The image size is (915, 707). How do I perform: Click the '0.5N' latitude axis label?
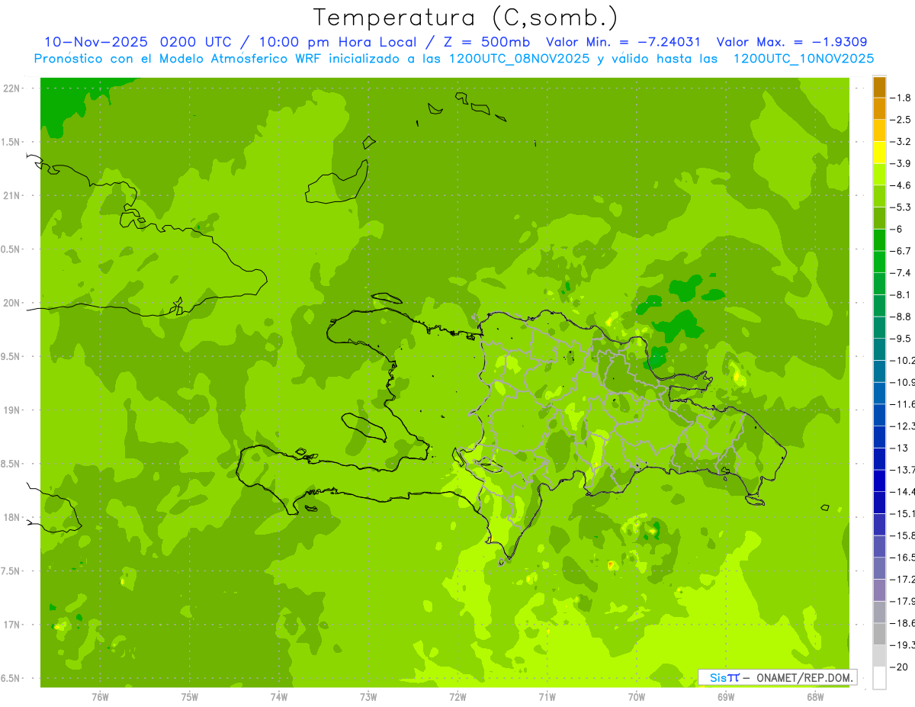point(11,249)
